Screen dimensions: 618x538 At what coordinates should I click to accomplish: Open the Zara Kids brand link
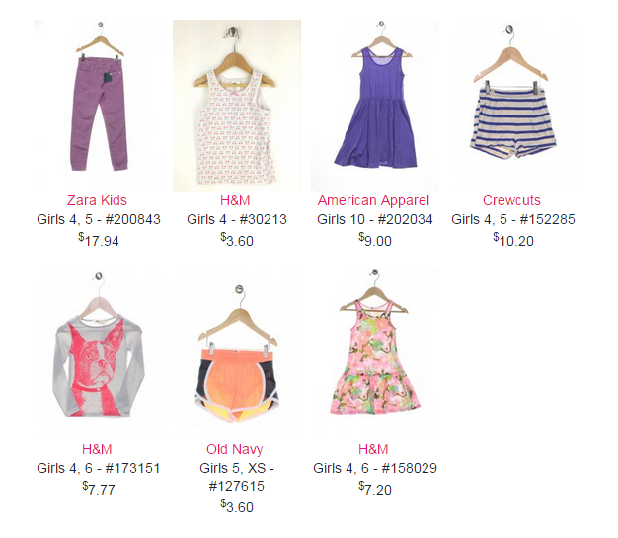tap(98, 200)
